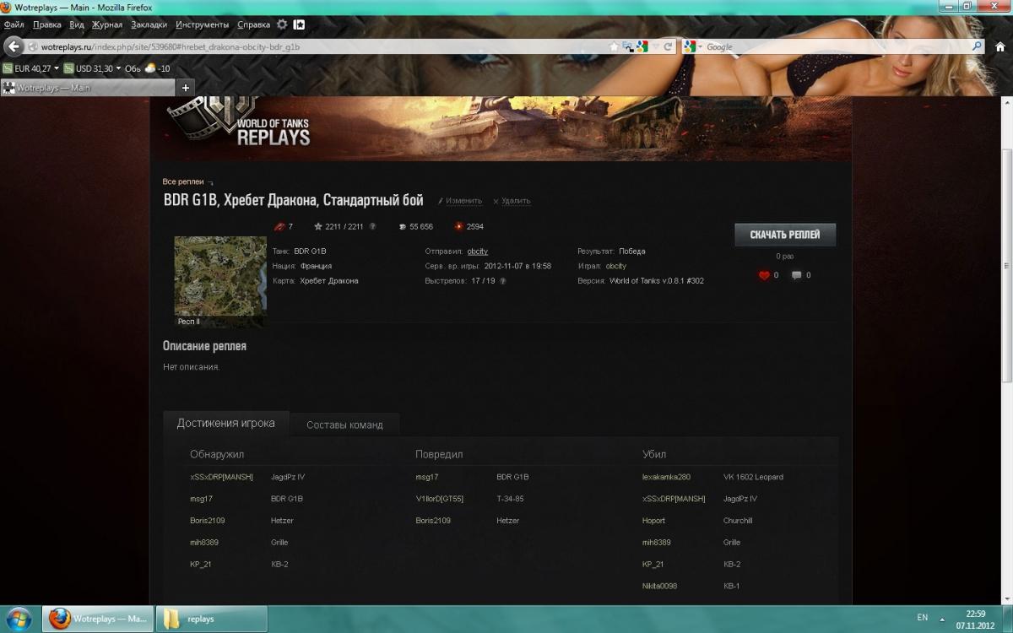This screenshot has width=1013, height=633.
Task: Click the help icon next to experience 2211
Action: click(373, 227)
